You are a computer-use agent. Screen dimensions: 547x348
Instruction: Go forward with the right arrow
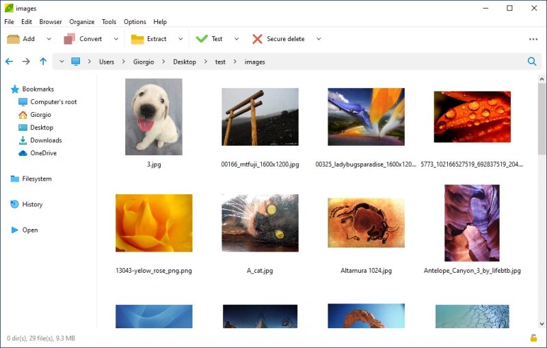click(26, 62)
